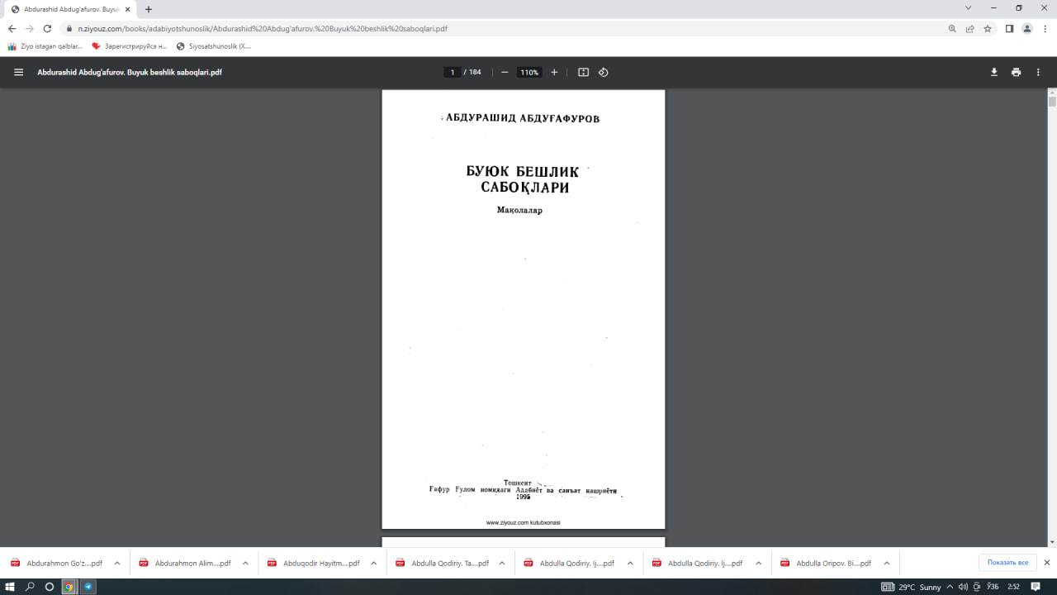Download the PDF document
The height and width of the screenshot is (595, 1057).
(993, 72)
